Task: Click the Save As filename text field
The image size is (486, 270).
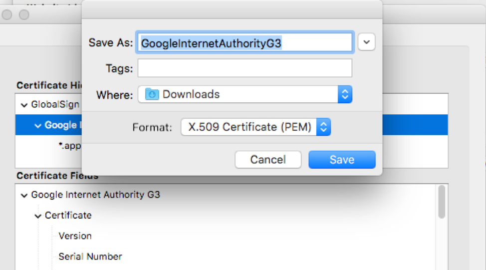Action: (x=246, y=43)
